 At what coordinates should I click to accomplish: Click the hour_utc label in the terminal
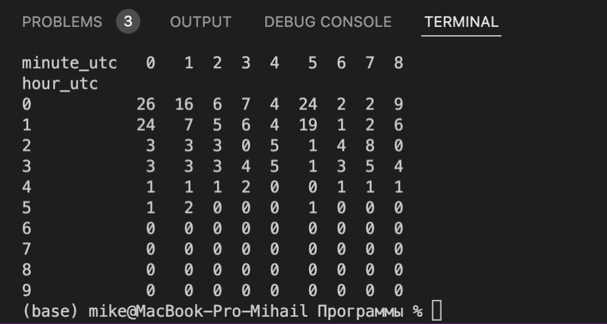coord(60,84)
